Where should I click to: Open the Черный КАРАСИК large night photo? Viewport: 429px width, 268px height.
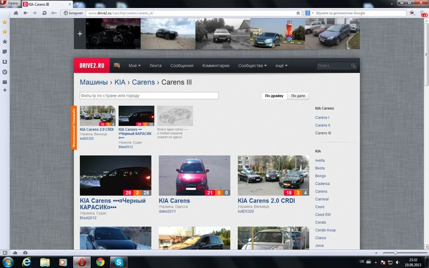click(115, 175)
